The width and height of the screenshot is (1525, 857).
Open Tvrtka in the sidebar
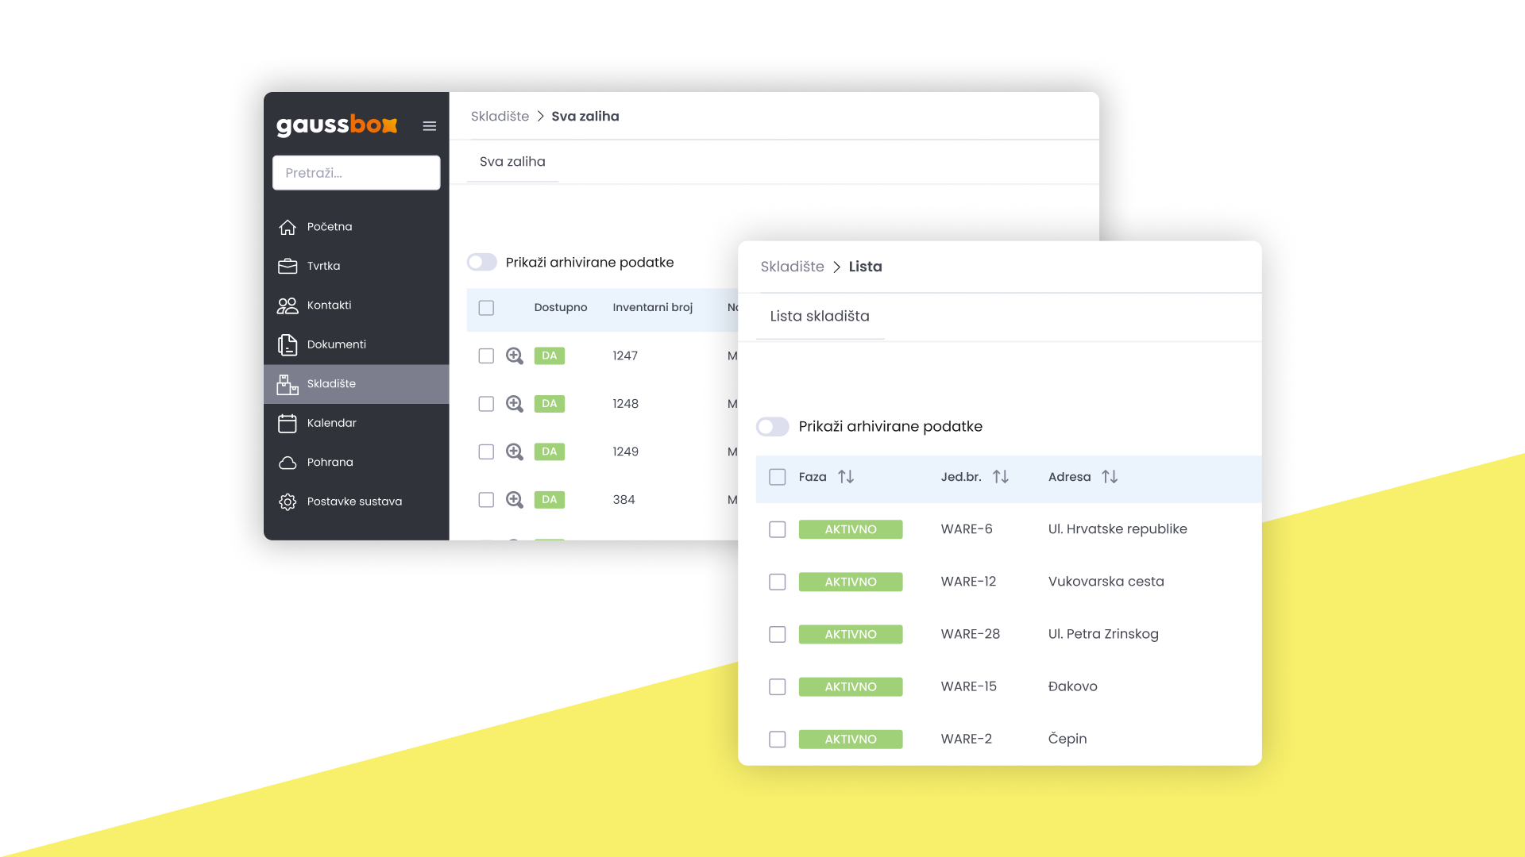(357, 266)
